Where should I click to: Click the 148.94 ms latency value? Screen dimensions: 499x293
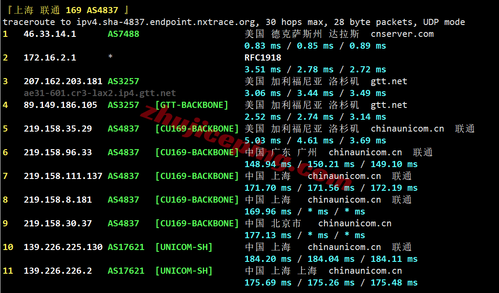click(x=268, y=164)
